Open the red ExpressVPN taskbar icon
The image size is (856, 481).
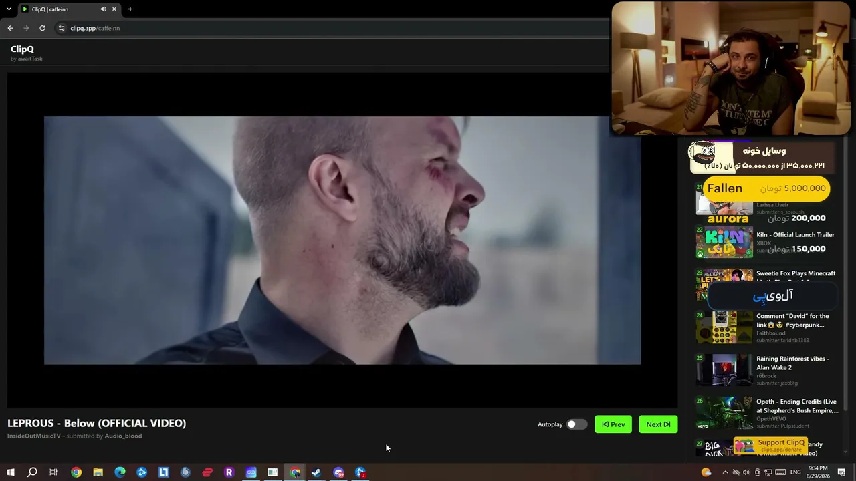[207, 472]
